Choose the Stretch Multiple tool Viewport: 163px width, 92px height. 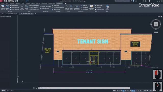(45, 8)
